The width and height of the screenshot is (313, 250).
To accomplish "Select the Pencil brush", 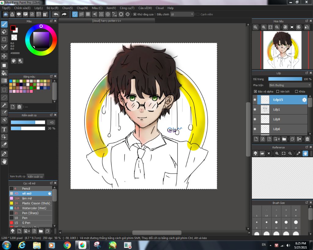I will coord(31,189).
